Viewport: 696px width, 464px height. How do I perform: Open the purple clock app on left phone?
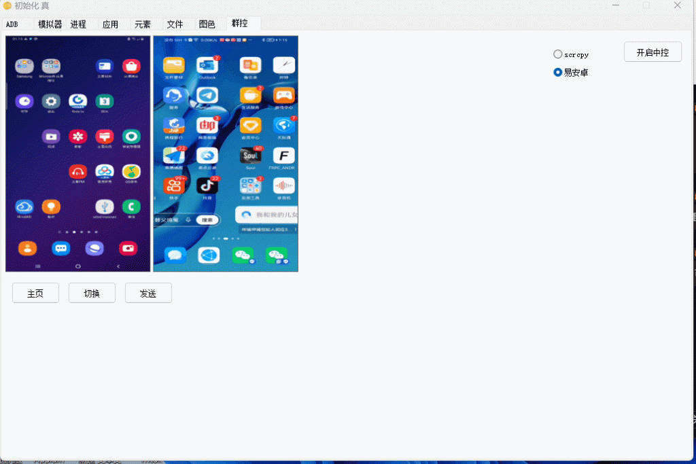click(24, 102)
